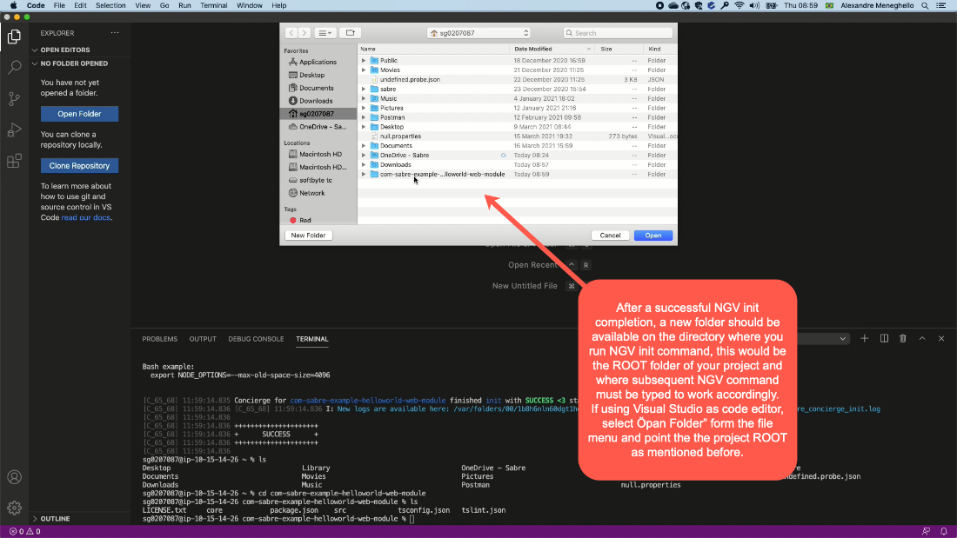The height and width of the screenshot is (538, 957).
Task: Expand the Public folder
Action: (x=364, y=60)
